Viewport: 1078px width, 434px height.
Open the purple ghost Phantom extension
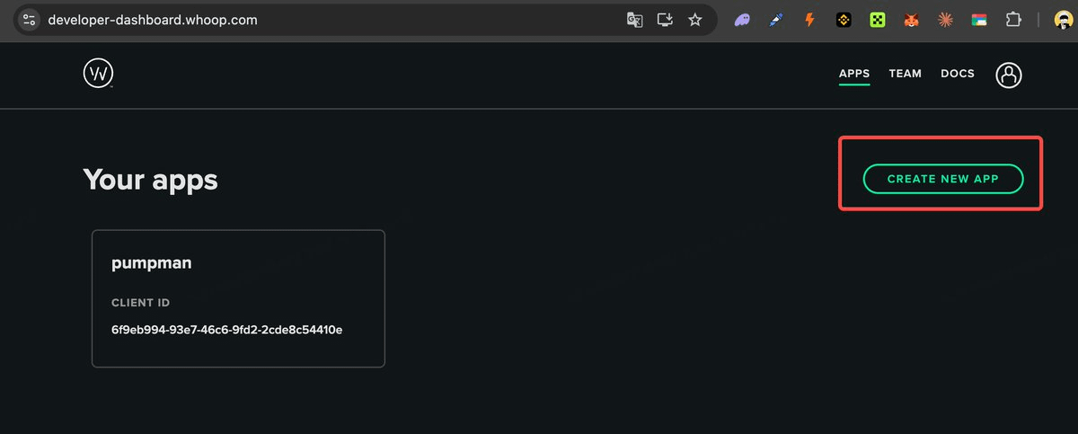tap(742, 19)
